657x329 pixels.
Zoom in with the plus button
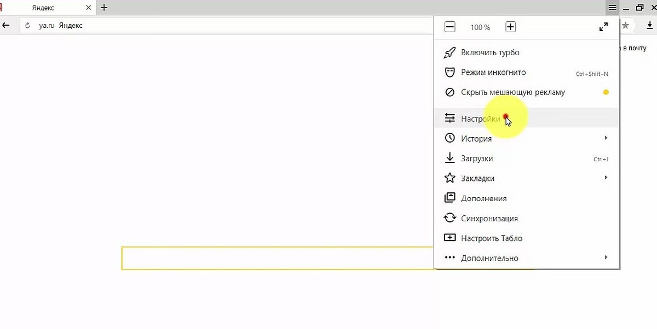[x=510, y=27]
